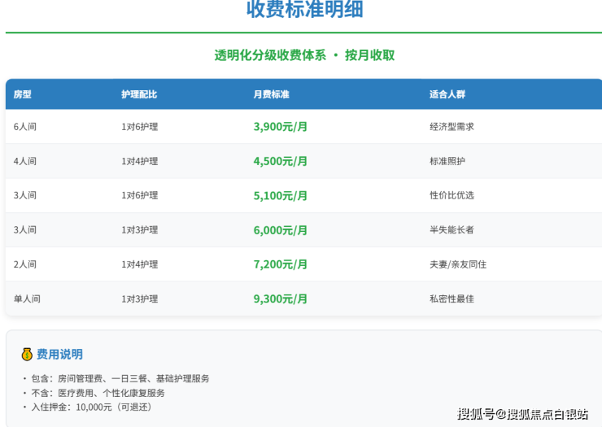Viewport: 602px width, 427px height.
Task: Click the 收费标准明细 page title
Action: [304, 10]
